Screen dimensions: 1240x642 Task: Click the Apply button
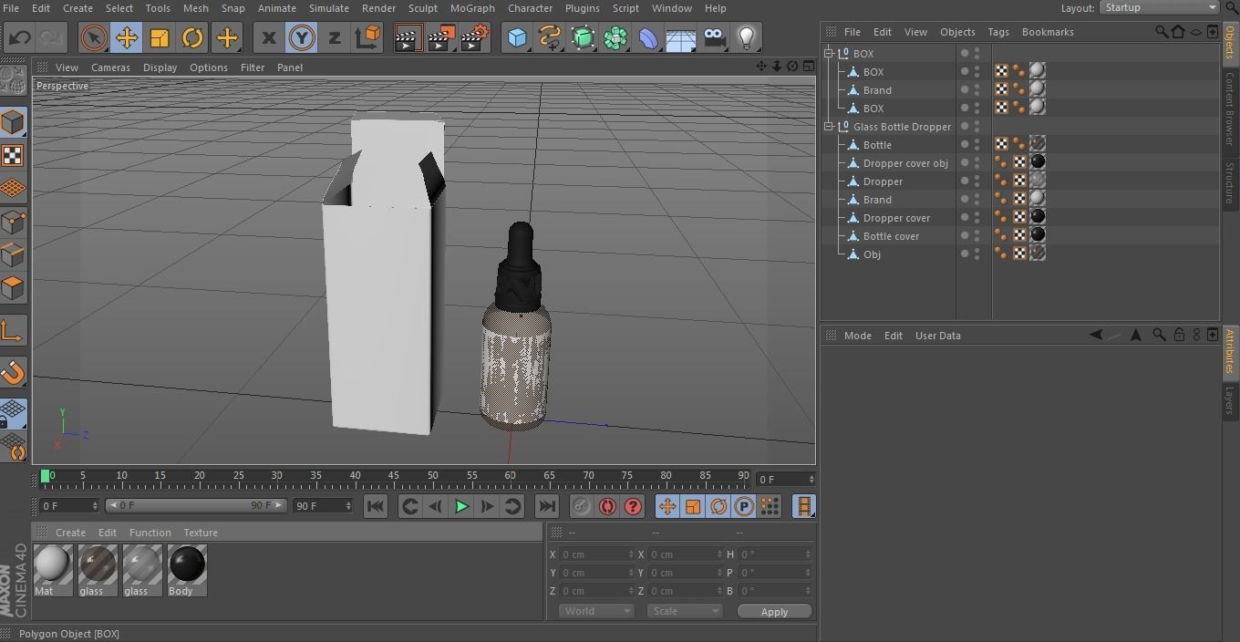774,612
